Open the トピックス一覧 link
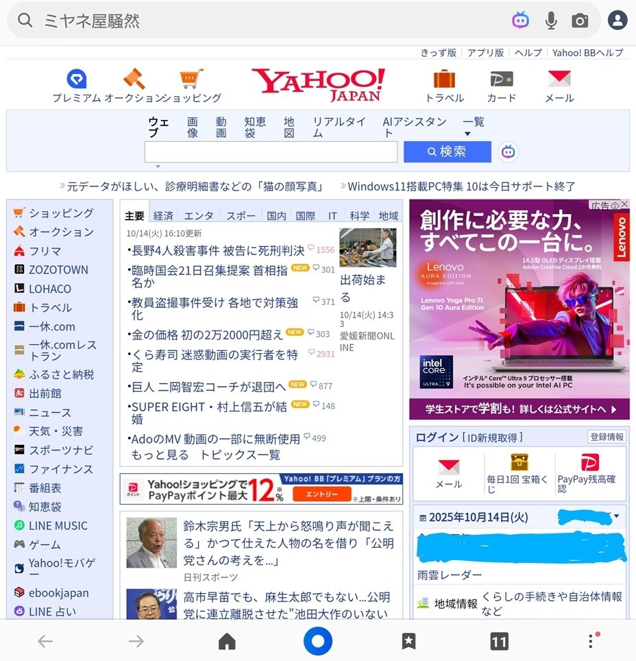 241,455
